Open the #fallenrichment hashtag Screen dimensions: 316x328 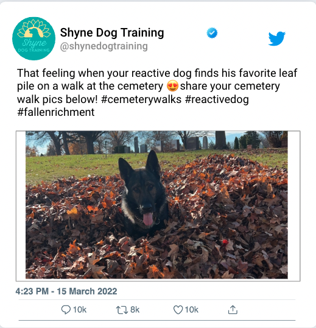click(56, 112)
